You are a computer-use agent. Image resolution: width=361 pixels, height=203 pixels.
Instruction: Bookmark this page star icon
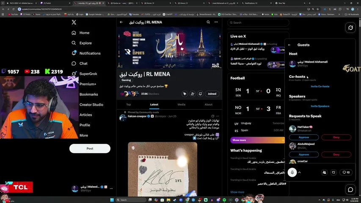coord(318,9)
